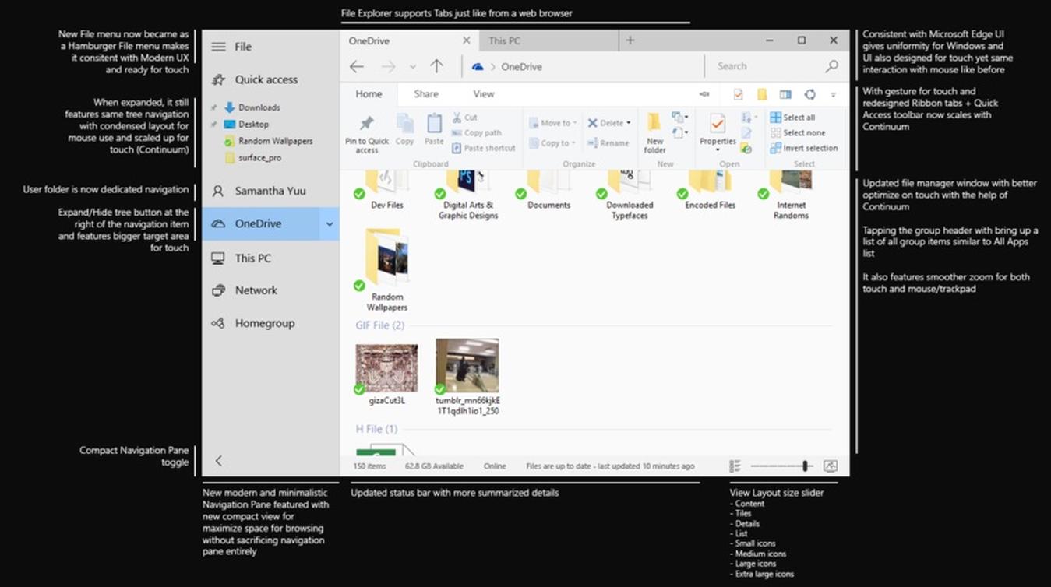Click the Copy ribbon button
The width and height of the screenshot is (1051, 587).
[x=405, y=130]
